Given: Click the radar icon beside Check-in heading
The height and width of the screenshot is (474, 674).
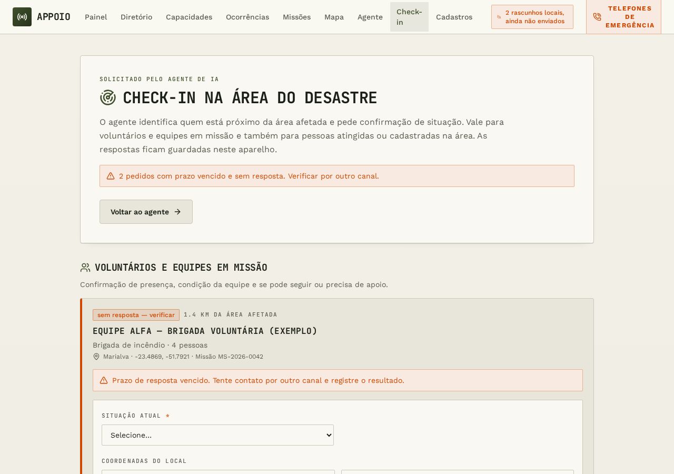Looking at the screenshot, I should [108, 97].
